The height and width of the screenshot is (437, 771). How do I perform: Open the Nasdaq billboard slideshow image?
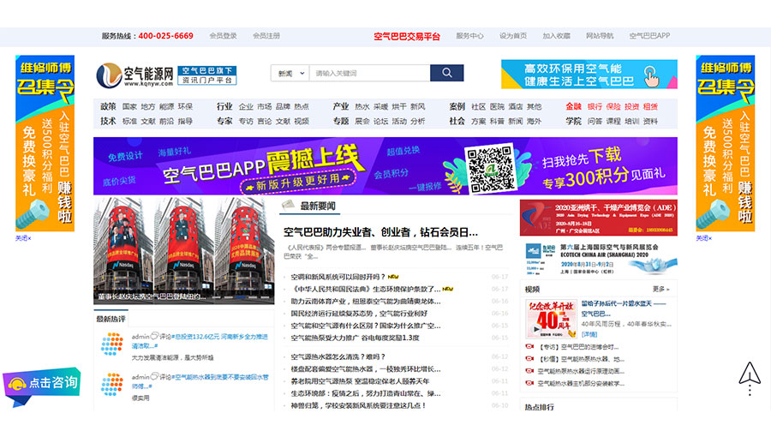tap(184, 251)
